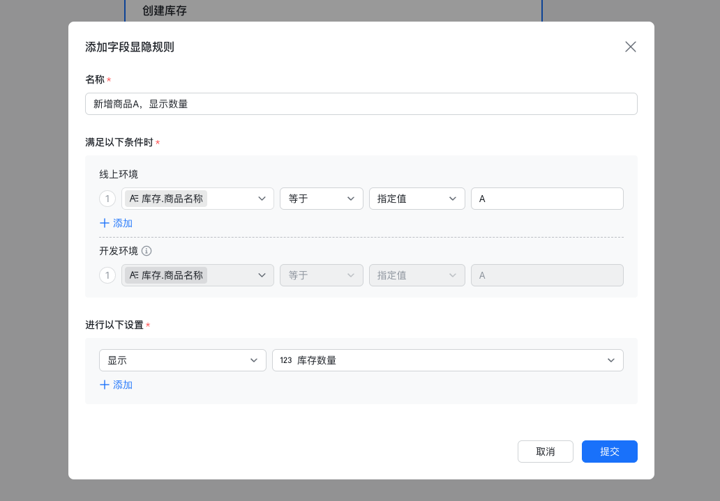Click the plus 添加 under 进行以下设置
The image size is (720, 501).
(116, 385)
